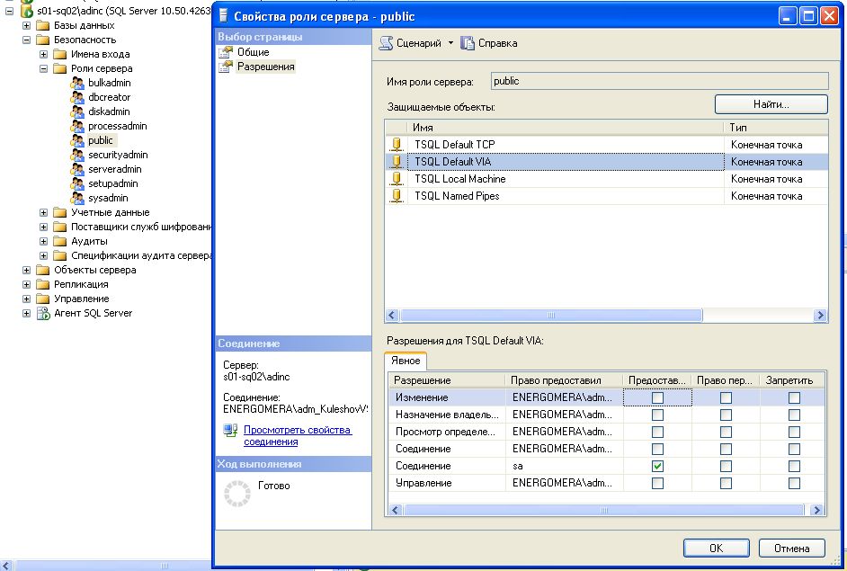Check Предоставить for the Изменение permission
Screen dimensions: 847x571
tap(657, 397)
